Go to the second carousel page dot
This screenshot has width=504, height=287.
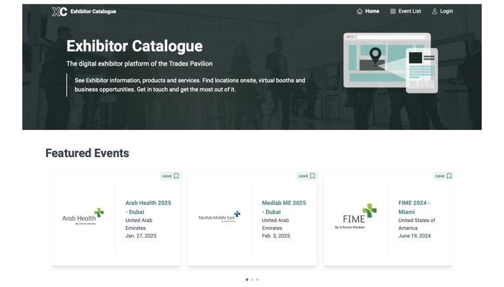[x=252, y=280]
